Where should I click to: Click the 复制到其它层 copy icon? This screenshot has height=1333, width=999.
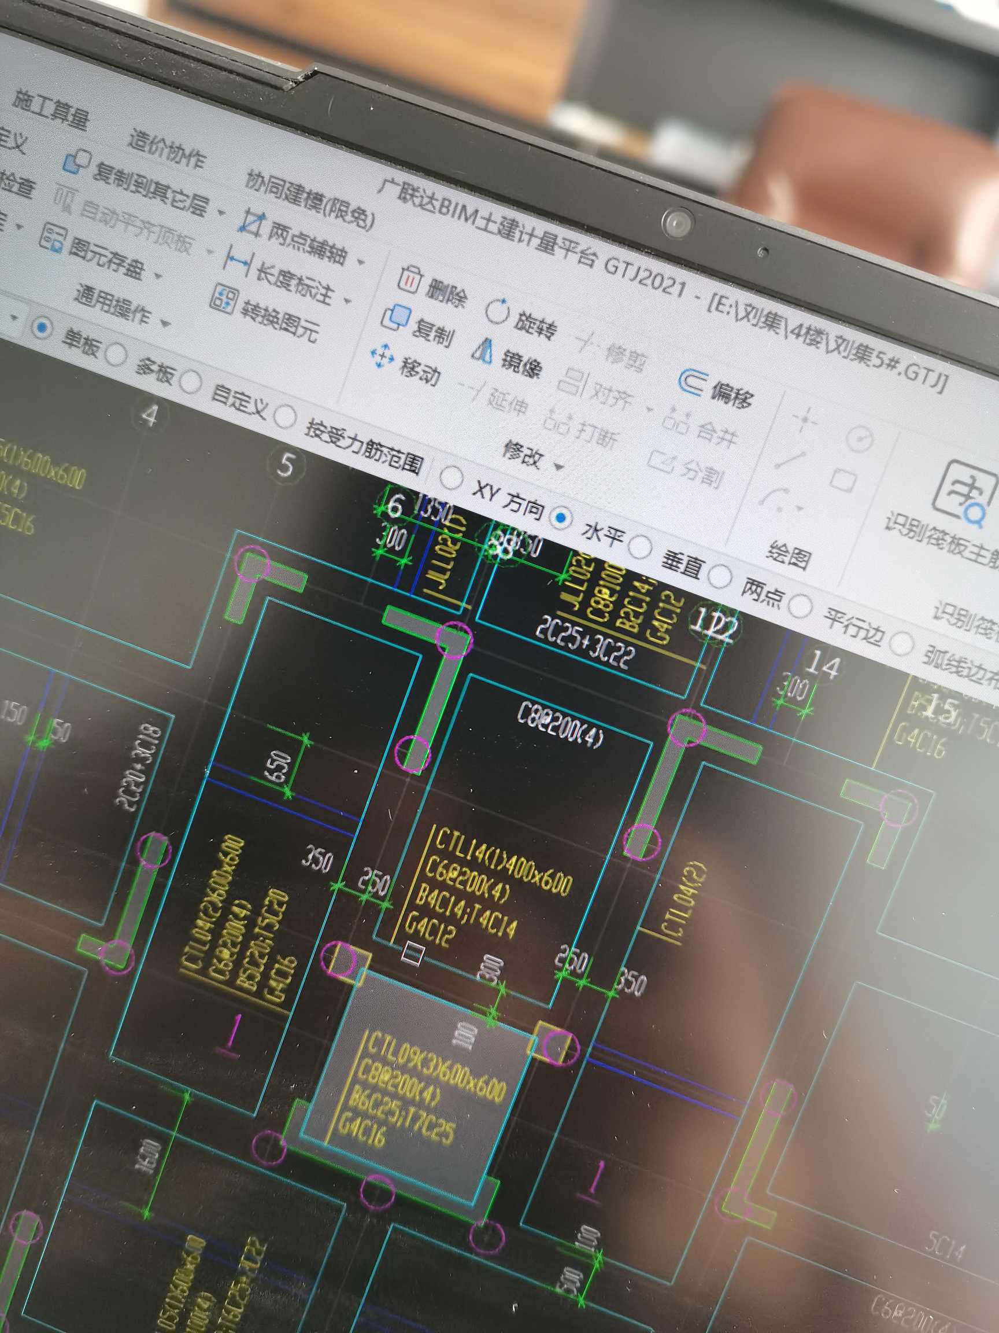76,161
